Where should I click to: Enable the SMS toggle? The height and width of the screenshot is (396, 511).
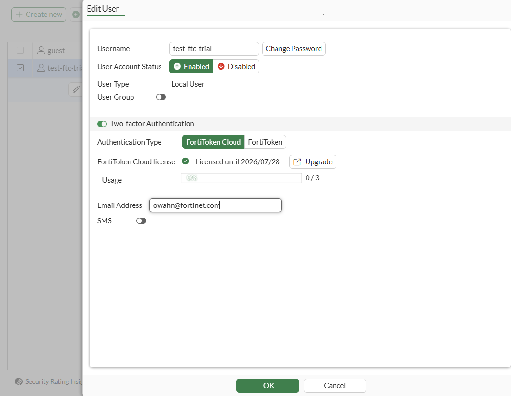[141, 221]
